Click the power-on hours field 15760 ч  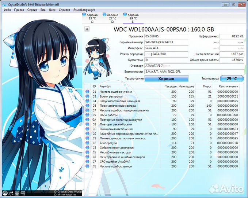click(232, 60)
